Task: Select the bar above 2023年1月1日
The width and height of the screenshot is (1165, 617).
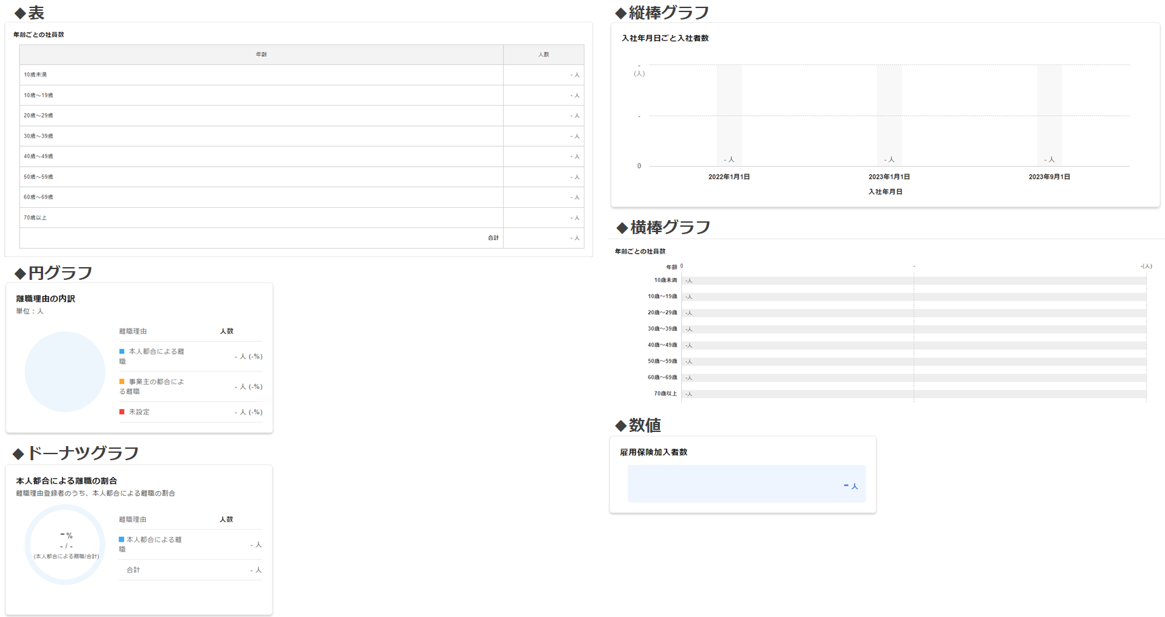Action: pyautogui.click(x=889, y=115)
